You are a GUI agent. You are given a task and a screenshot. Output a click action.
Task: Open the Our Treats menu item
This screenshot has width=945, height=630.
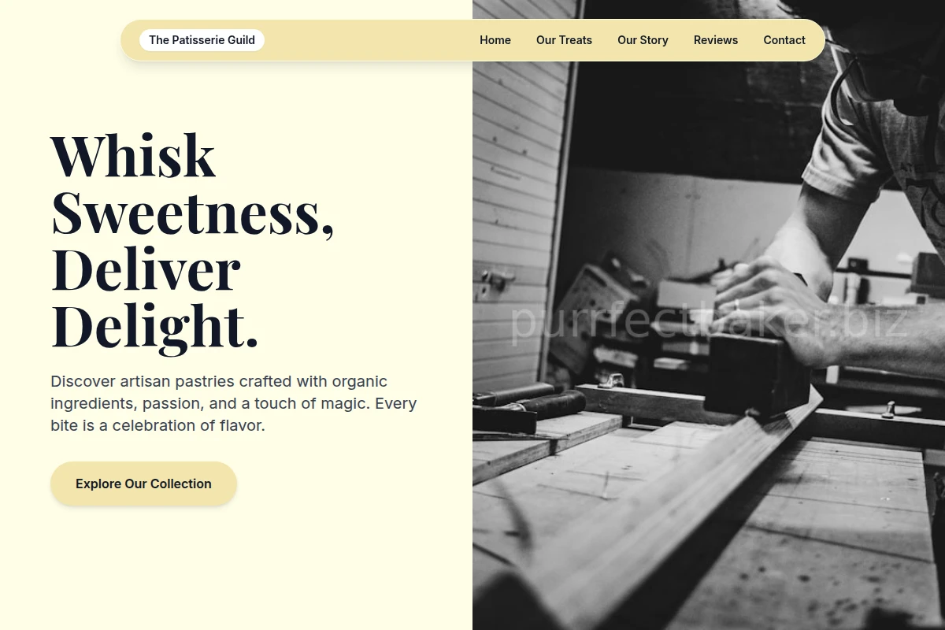564,40
